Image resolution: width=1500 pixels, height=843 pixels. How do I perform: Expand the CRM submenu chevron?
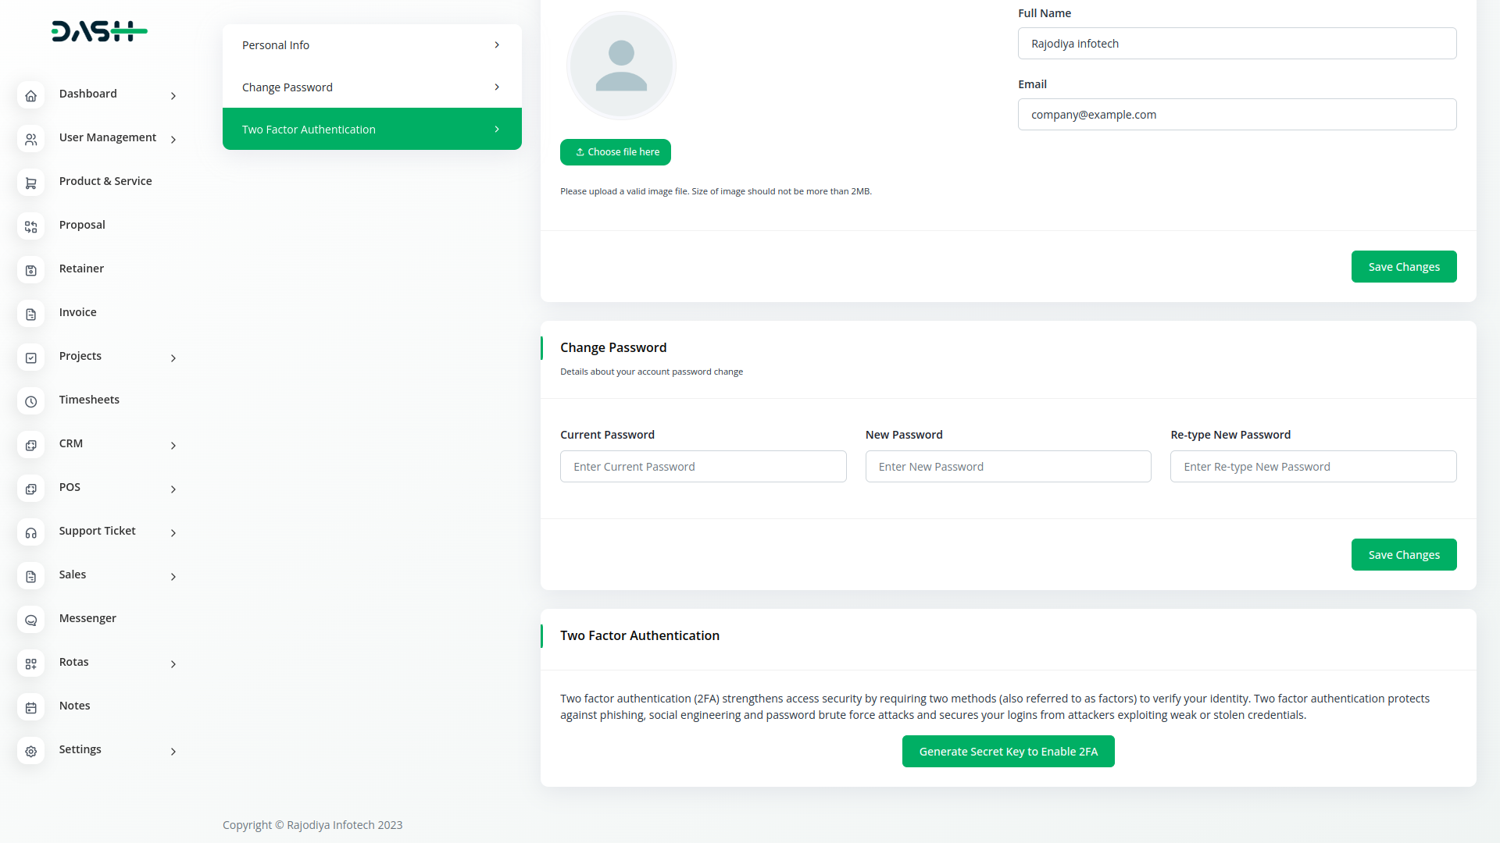click(173, 445)
